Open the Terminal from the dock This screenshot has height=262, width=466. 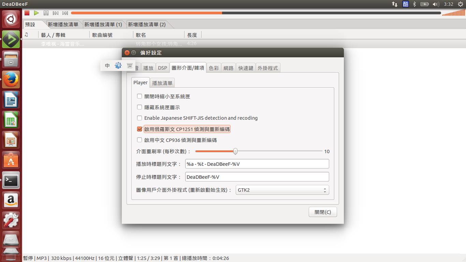(x=11, y=180)
